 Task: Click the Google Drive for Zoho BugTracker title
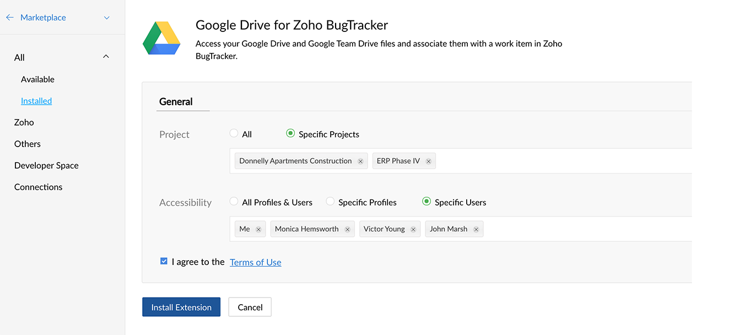(292, 25)
